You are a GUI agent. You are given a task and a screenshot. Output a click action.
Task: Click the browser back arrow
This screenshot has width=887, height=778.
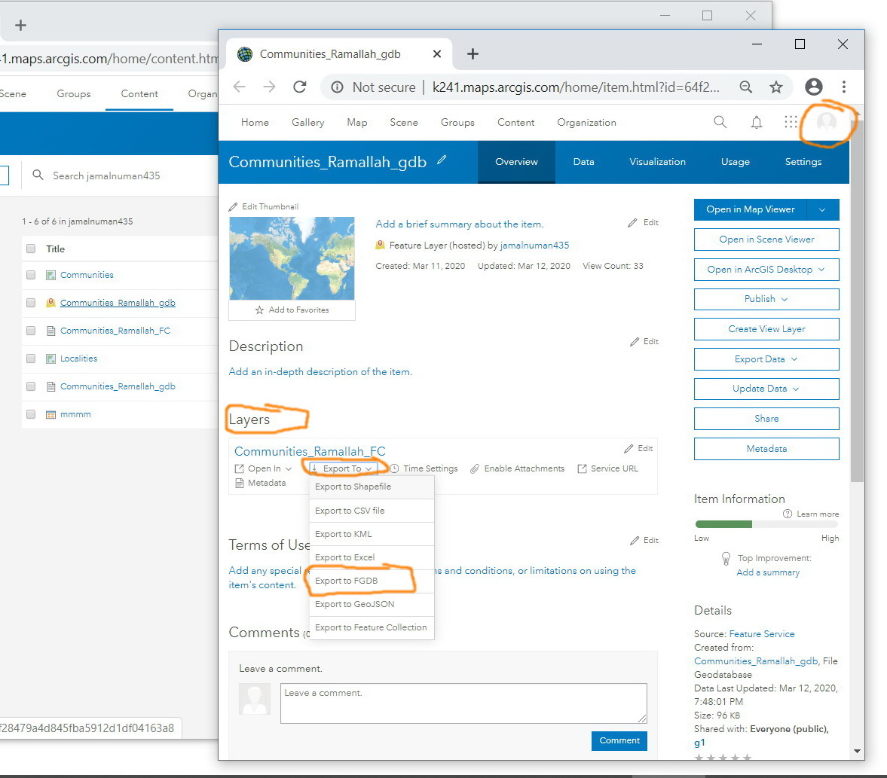(240, 87)
